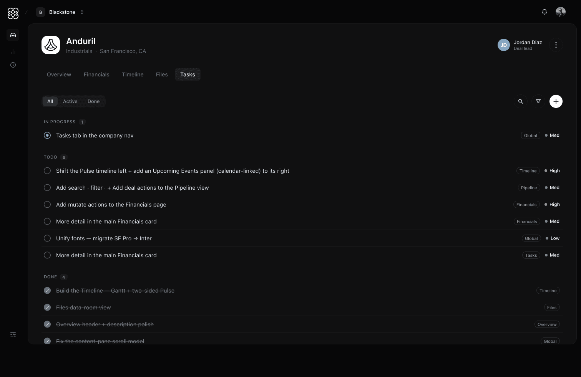Change Med priority on Tasks tab nav task
Viewport: 581px width, 377px height.
(552, 136)
